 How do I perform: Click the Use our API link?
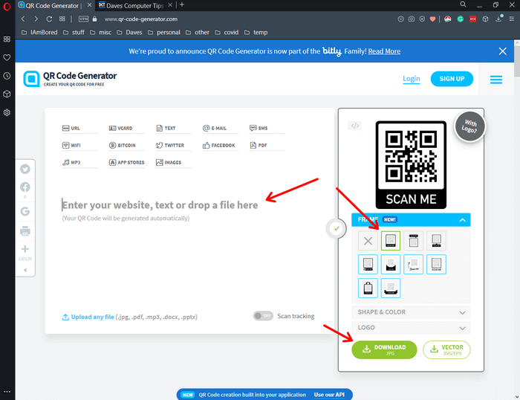(329, 395)
